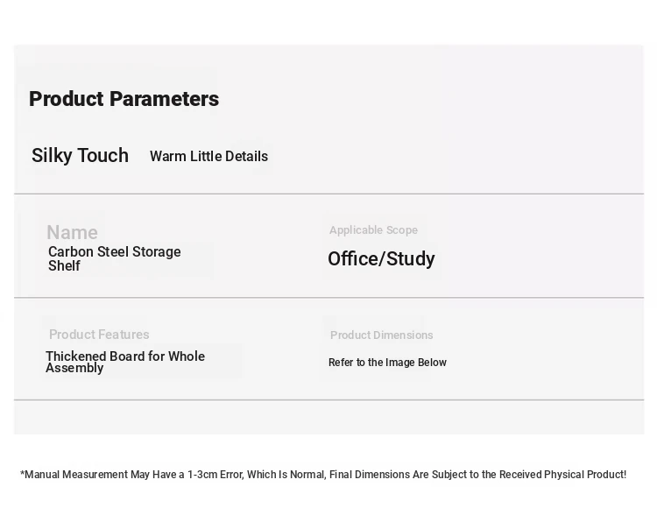
Task: Click the Applicable Scope label
Action: click(373, 230)
